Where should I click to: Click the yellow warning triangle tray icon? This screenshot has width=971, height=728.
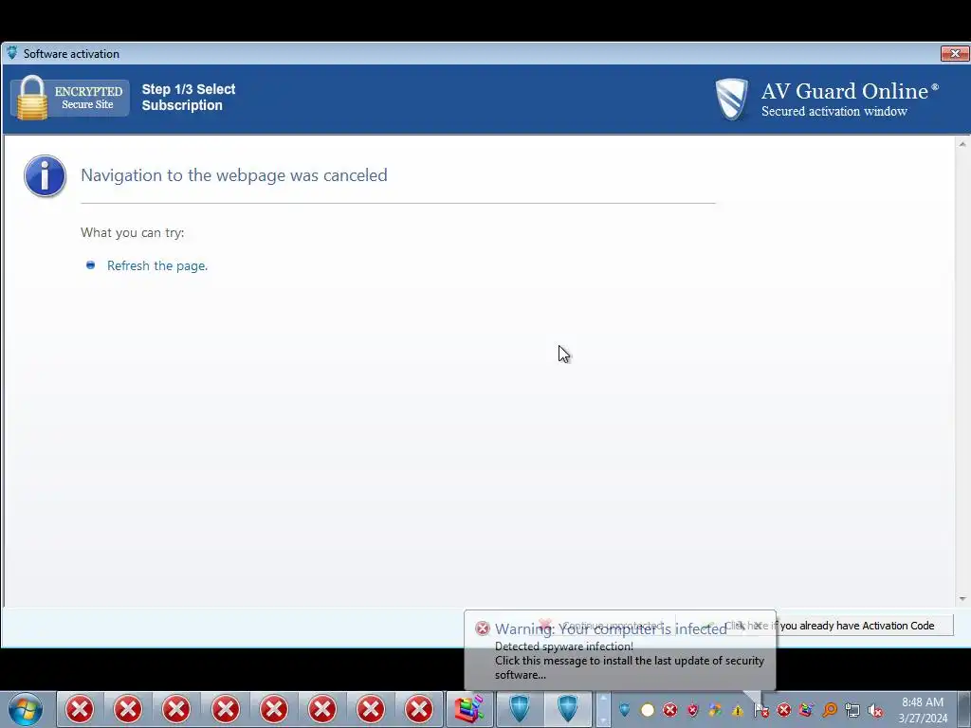tap(738, 711)
